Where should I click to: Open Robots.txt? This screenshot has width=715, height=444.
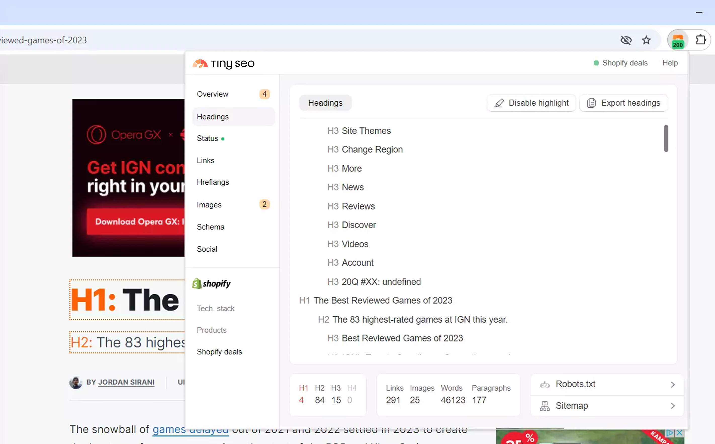point(607,384)
